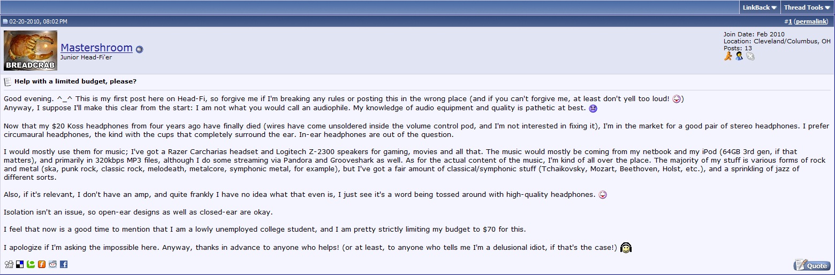Image resolution: width=835 pixels, height=275 pixels.
Task: Share post on Facebook
Action: click(x=64, y=264)
